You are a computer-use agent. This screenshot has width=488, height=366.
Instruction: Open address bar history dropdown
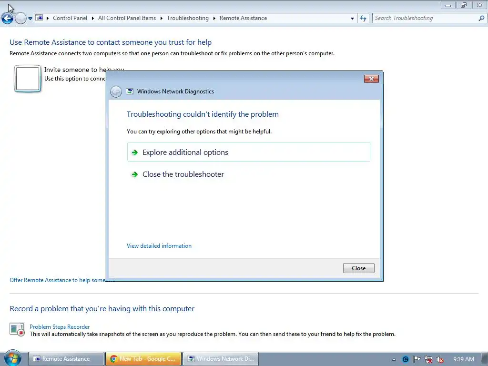352,19
